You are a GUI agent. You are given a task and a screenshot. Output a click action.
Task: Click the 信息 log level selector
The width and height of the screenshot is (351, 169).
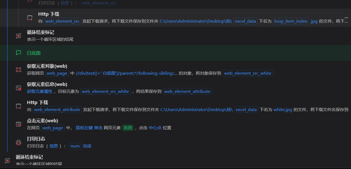click(54, 146)
